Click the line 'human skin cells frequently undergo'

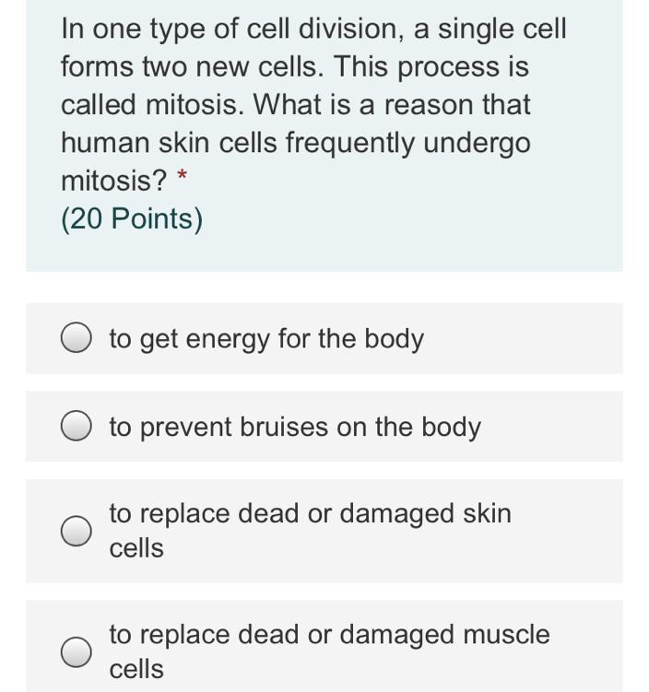point(295,143)
